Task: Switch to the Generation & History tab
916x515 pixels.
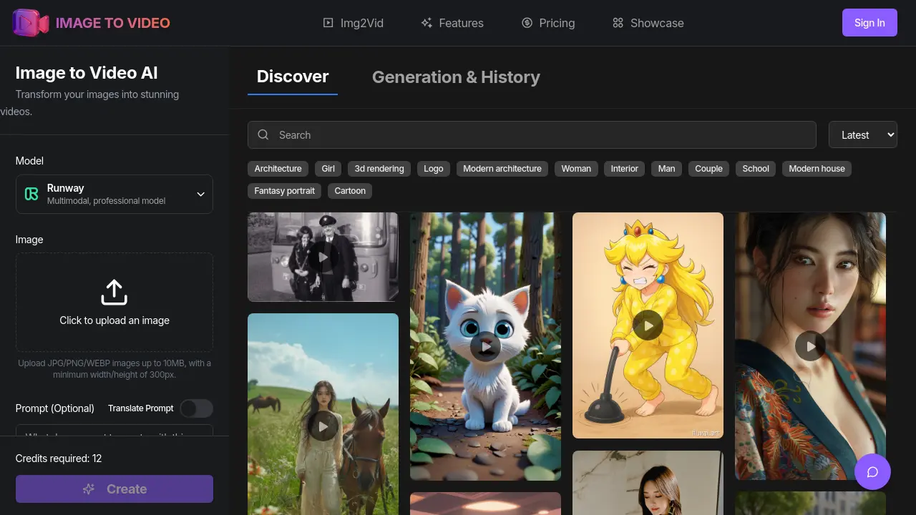Action: pyautogui.click(x=456, y=77)
